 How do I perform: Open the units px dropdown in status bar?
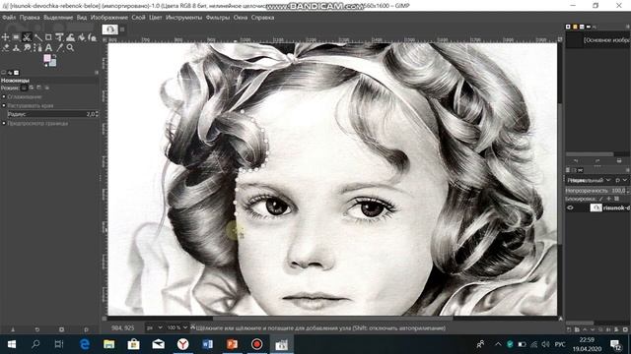click(154, 327)
